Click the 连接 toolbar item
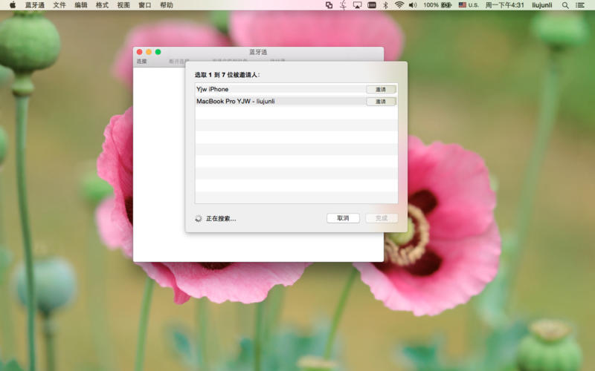 pyautogui.click(x=142, y=62)
